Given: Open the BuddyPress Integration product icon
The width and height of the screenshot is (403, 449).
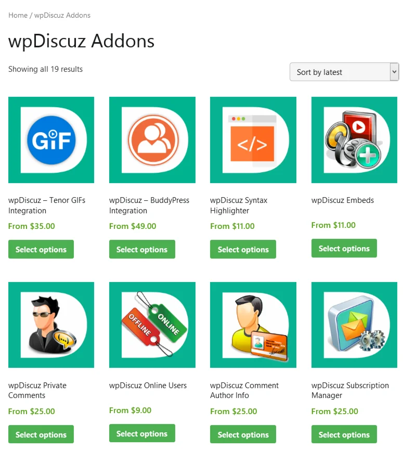Looking at the screenshot, I should pos(152,140).
